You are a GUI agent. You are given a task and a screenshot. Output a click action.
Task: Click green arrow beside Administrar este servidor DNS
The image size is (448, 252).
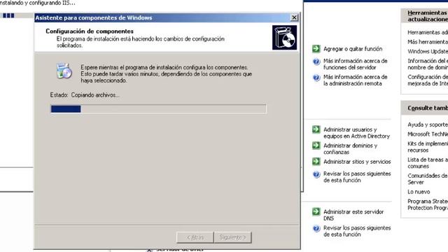(x=316, y=211)
